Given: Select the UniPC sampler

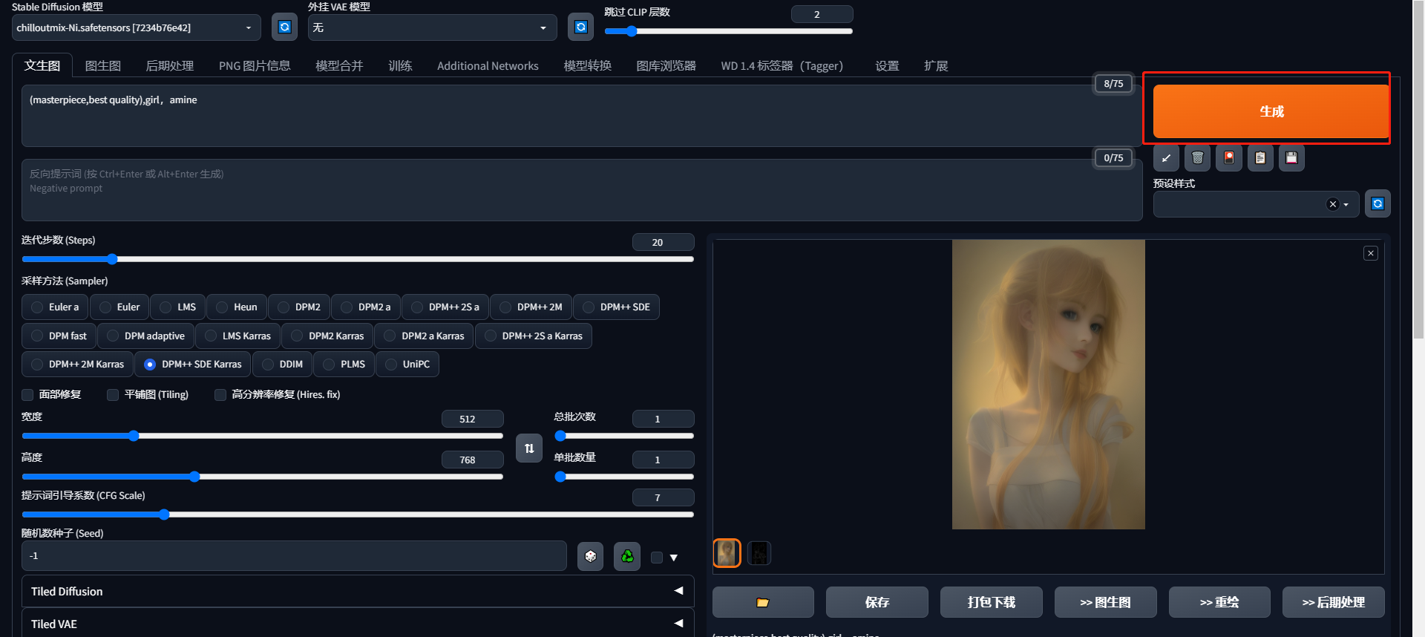Looking at the screenshot, I should (407, 365).
